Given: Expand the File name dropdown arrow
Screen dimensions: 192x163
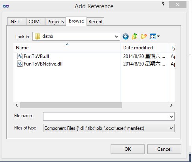Looking at the screenshot, I should (171, 116).
